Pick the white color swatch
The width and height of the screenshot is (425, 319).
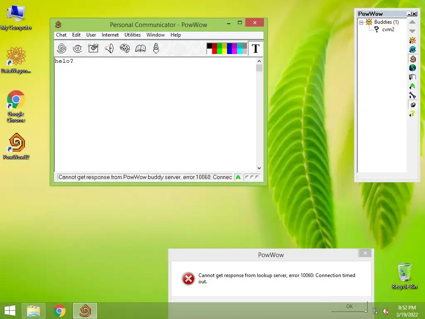click(210, 51)
